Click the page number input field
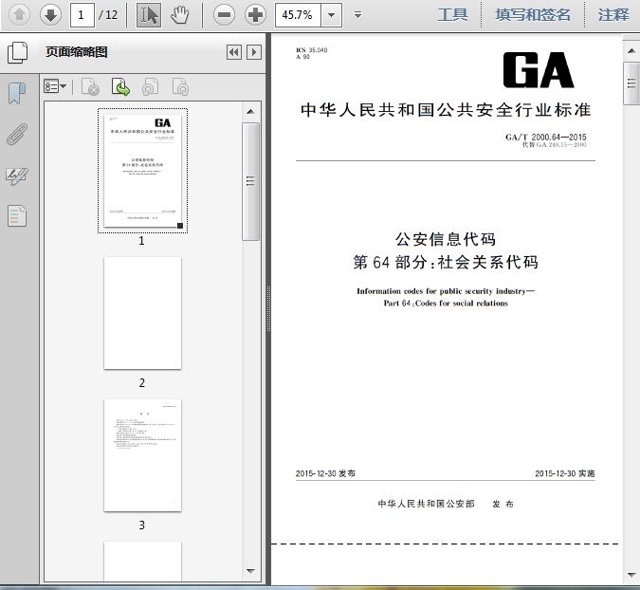This screenshot has height=590, width=640. 82,15
